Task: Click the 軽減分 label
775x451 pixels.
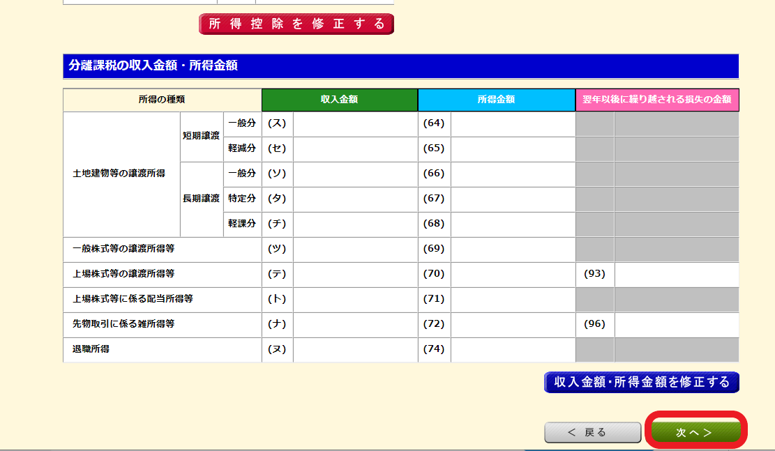Action: [x=242, y=148]
